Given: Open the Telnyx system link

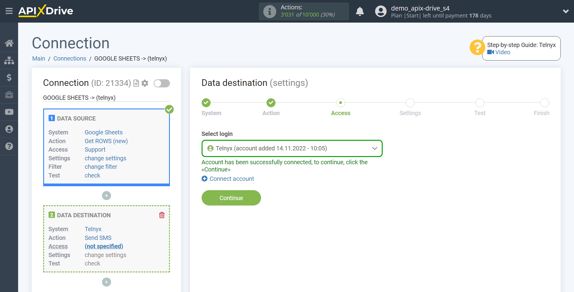Looking at the screenshot, I should pos(93,229).
